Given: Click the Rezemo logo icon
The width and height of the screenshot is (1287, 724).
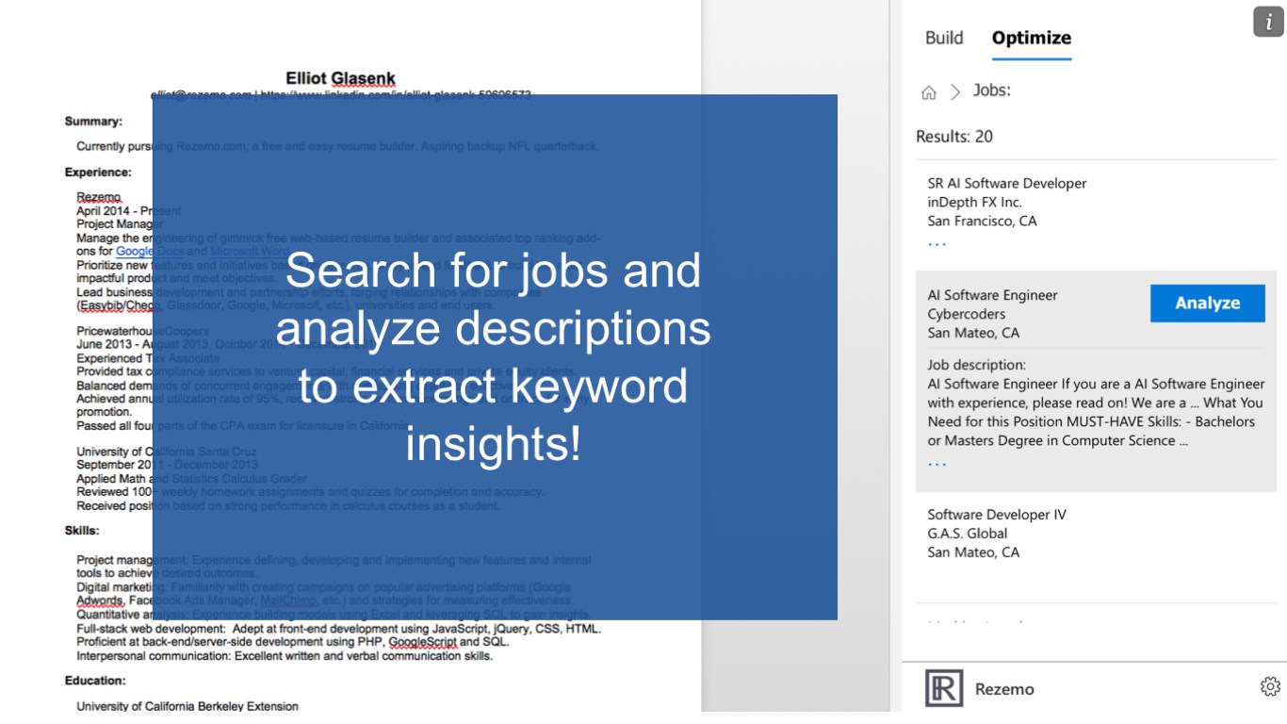Looking at the screenshot, I should point(943,688).
